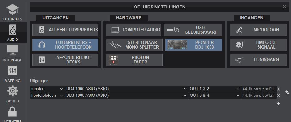291x122 pixels.
Task: Remove the hoofdtelefoon output row
Action: 279,96
